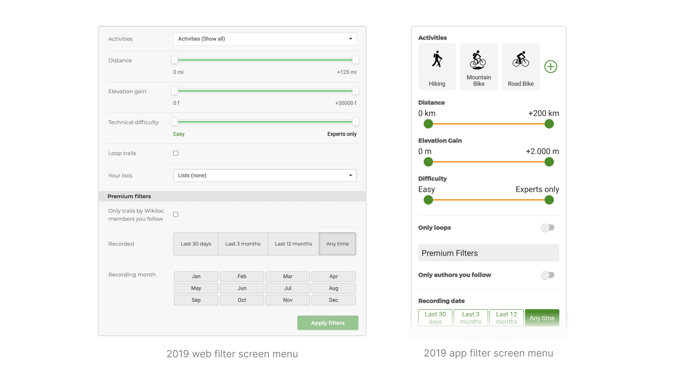Screen dimensions: 675x384
Task: Select the Road Bike activity icon
Action: pyautogui.click(x=521, y=66)
